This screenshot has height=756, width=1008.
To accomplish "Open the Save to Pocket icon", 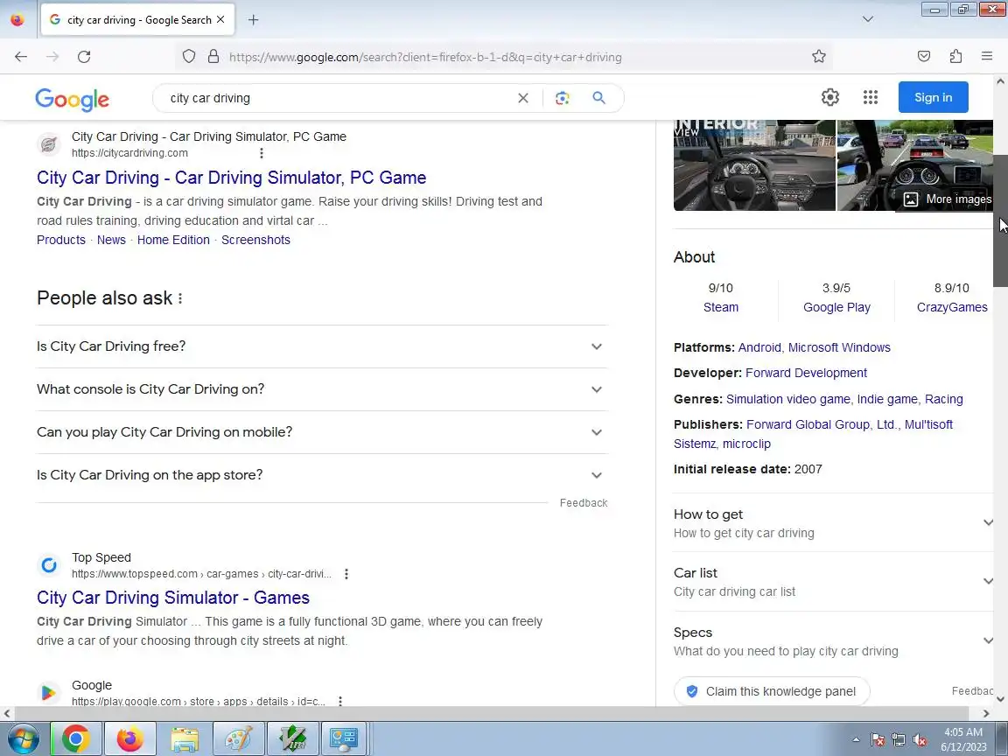I will [924, 57].
